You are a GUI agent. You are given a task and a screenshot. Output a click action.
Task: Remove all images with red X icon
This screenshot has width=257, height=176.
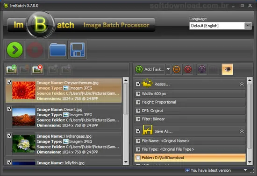tap(37, 69)
